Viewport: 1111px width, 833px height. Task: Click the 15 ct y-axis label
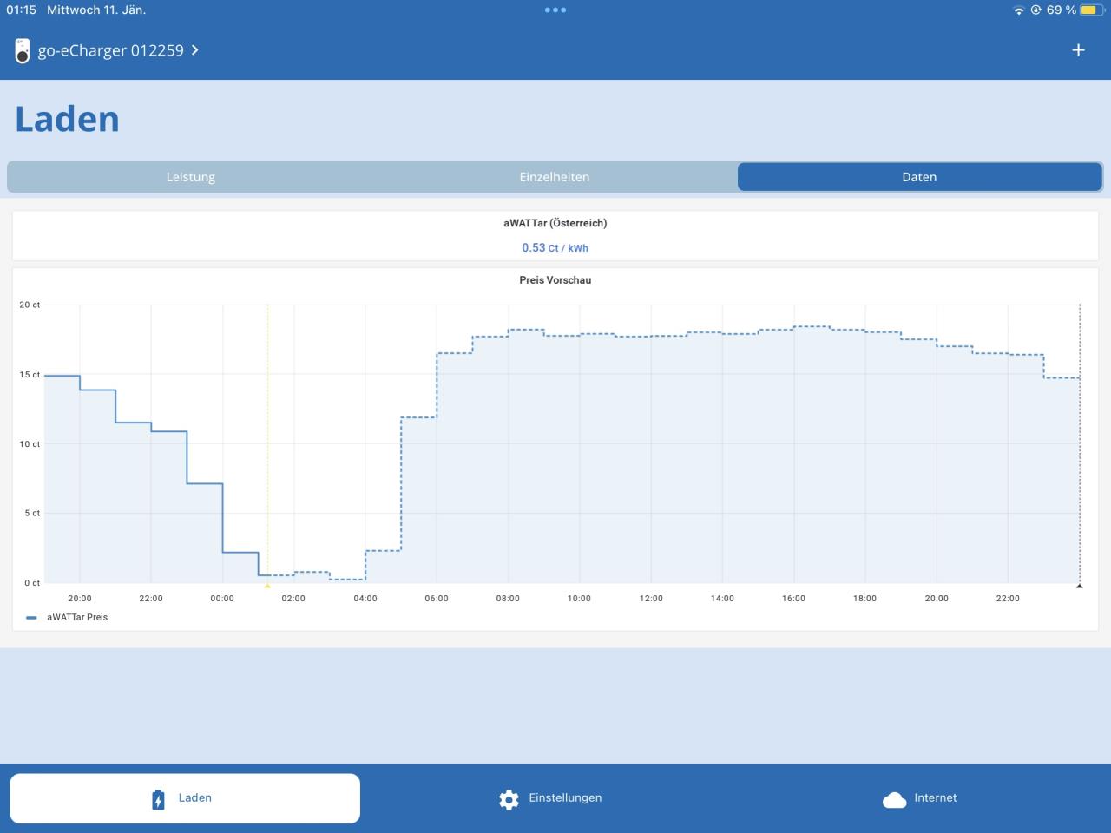point(30,375)
